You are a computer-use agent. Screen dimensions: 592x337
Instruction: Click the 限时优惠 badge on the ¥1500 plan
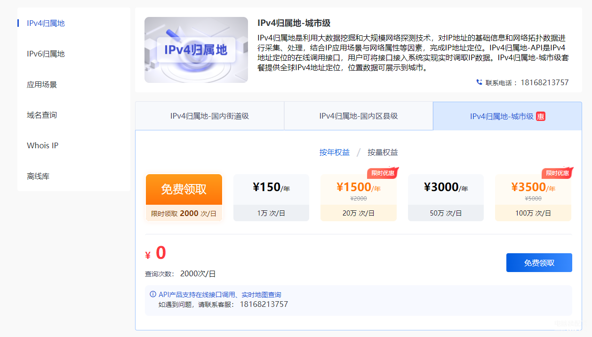coord(383,173)
